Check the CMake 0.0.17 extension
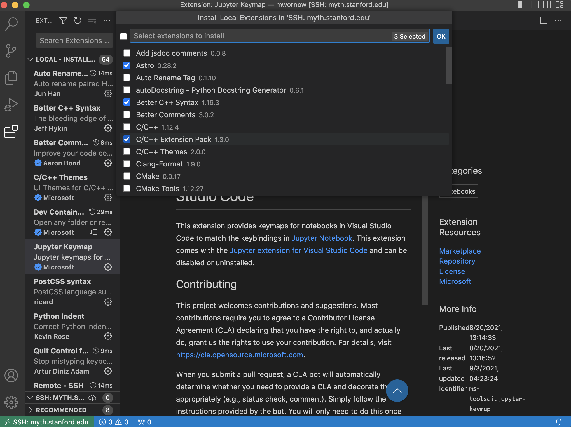 pyautogui.click(x=127, y=176)
